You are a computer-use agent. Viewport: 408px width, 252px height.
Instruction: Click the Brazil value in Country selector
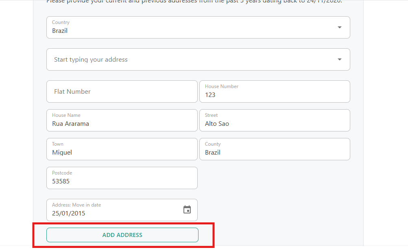click(60, 31)
